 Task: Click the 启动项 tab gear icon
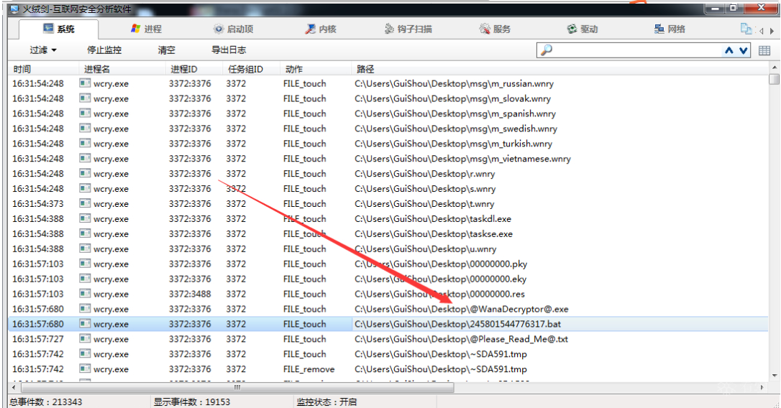click(x=219, y=29)
